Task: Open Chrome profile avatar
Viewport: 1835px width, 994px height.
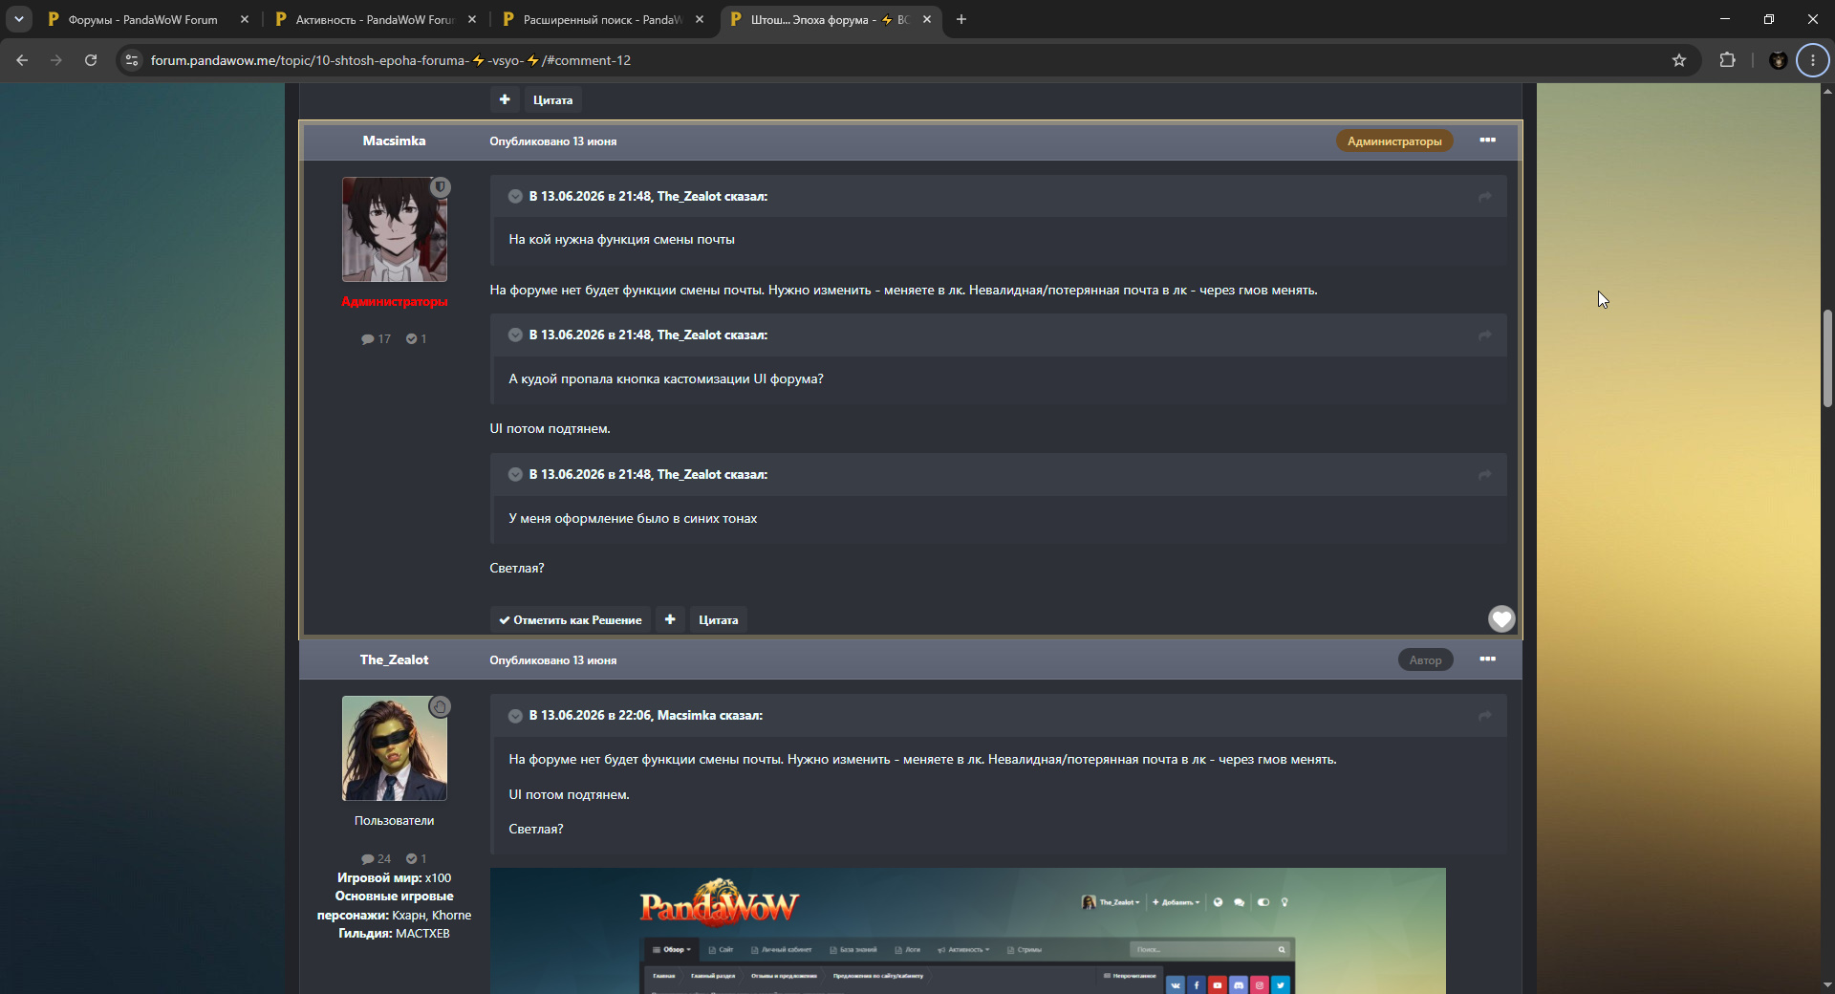Action: (1779, 60)
